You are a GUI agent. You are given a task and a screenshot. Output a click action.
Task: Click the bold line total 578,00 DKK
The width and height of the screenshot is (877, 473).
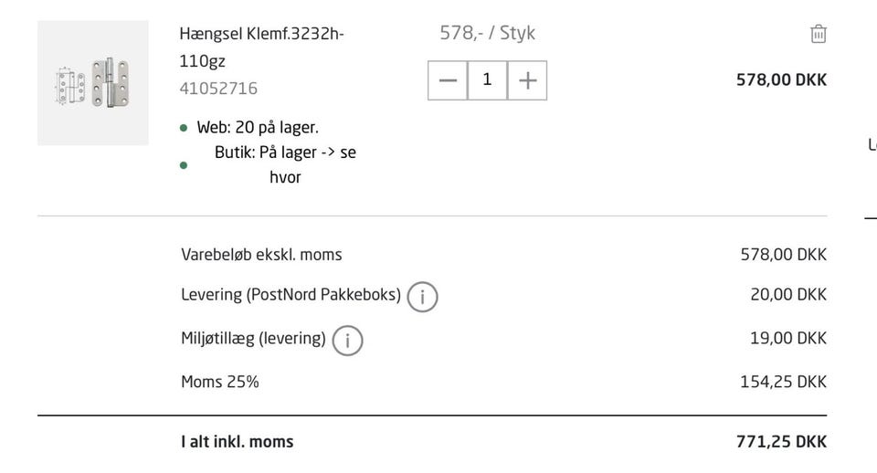tap(781, 80)
